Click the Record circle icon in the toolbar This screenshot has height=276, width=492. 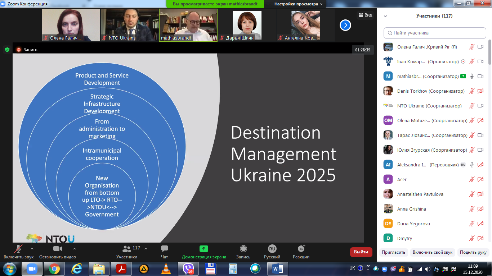pyautogui.click(x=243, y=249)
